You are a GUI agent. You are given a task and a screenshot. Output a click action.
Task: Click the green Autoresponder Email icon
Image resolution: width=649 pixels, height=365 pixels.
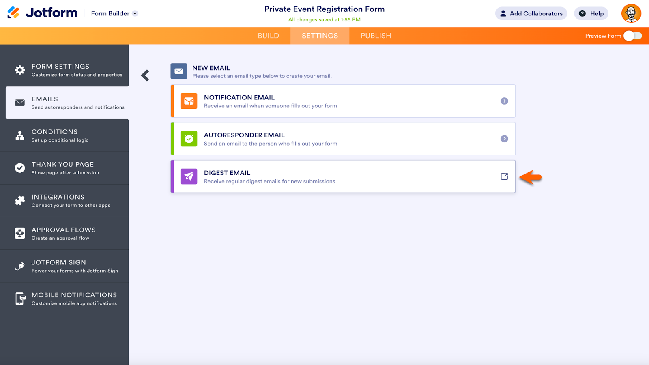(x=189, y=139)
